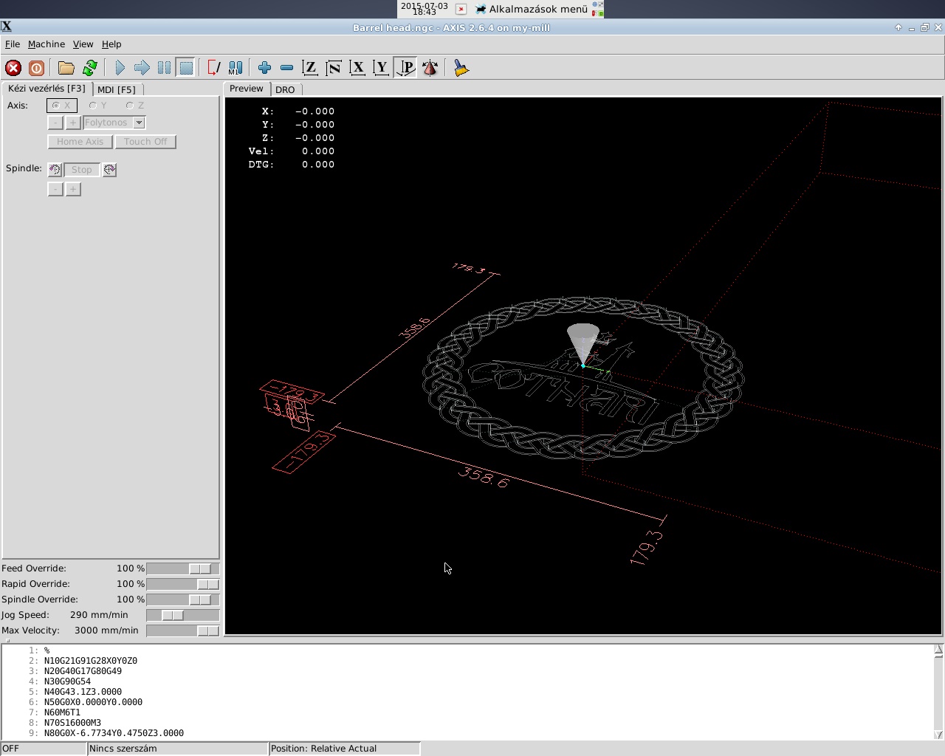Toggle optional pause M1 icon
The height and width of the screenshot is (756, 945).
236,68
